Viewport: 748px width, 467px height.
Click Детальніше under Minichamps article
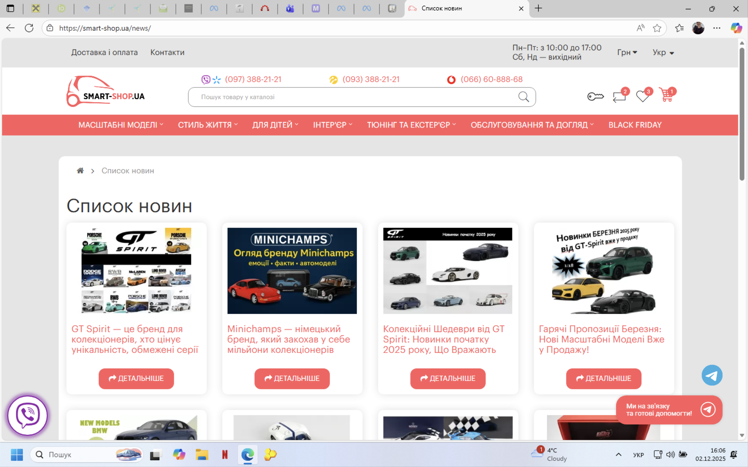[x=292, y=378]
